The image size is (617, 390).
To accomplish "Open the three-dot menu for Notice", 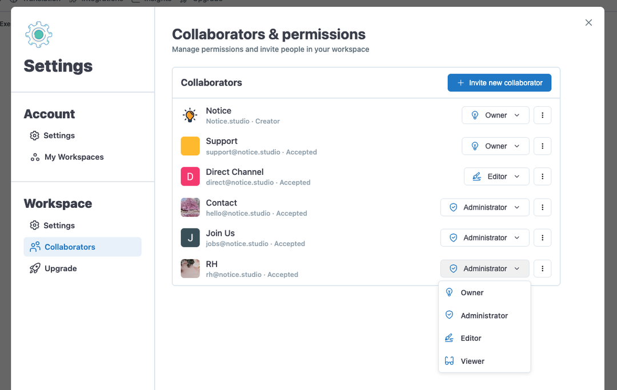I will (x=542, y=115).
